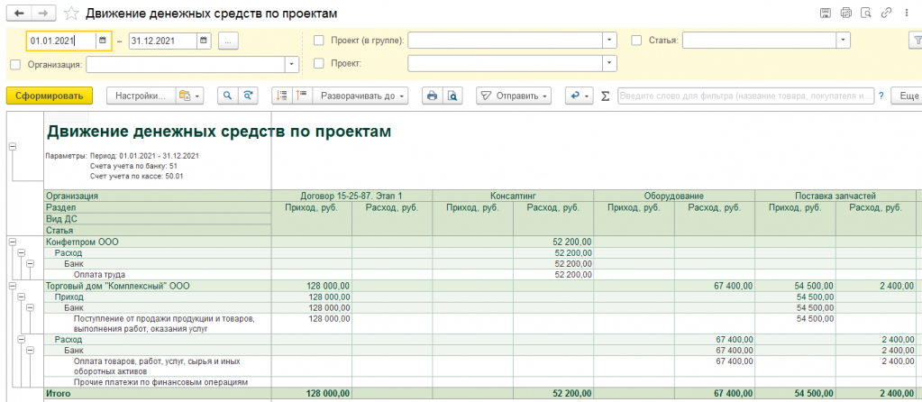The width and height of the screenshot is (922, 402).
Task: Open the Настройки... button
Action: (x=141, y=96)
